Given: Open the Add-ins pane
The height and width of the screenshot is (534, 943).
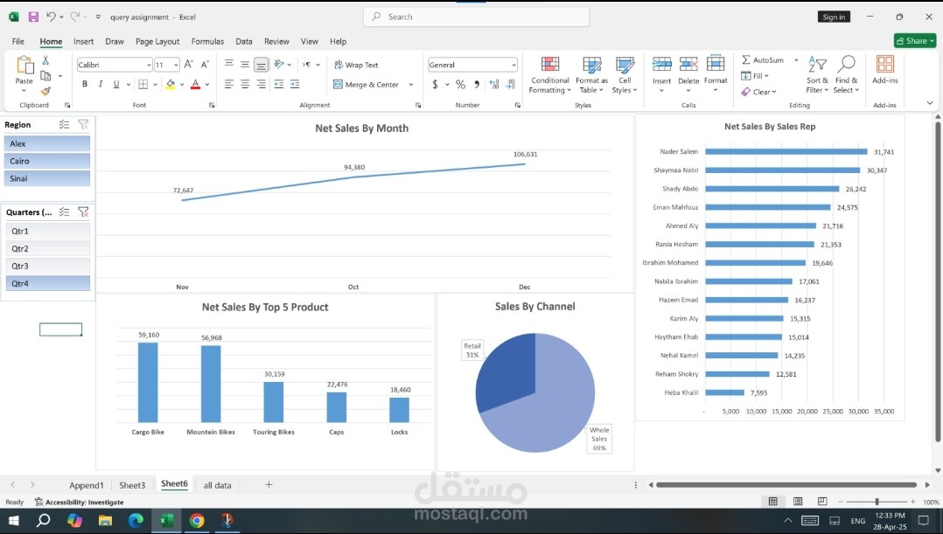Looking at the screenshot, I should point(884,70).
